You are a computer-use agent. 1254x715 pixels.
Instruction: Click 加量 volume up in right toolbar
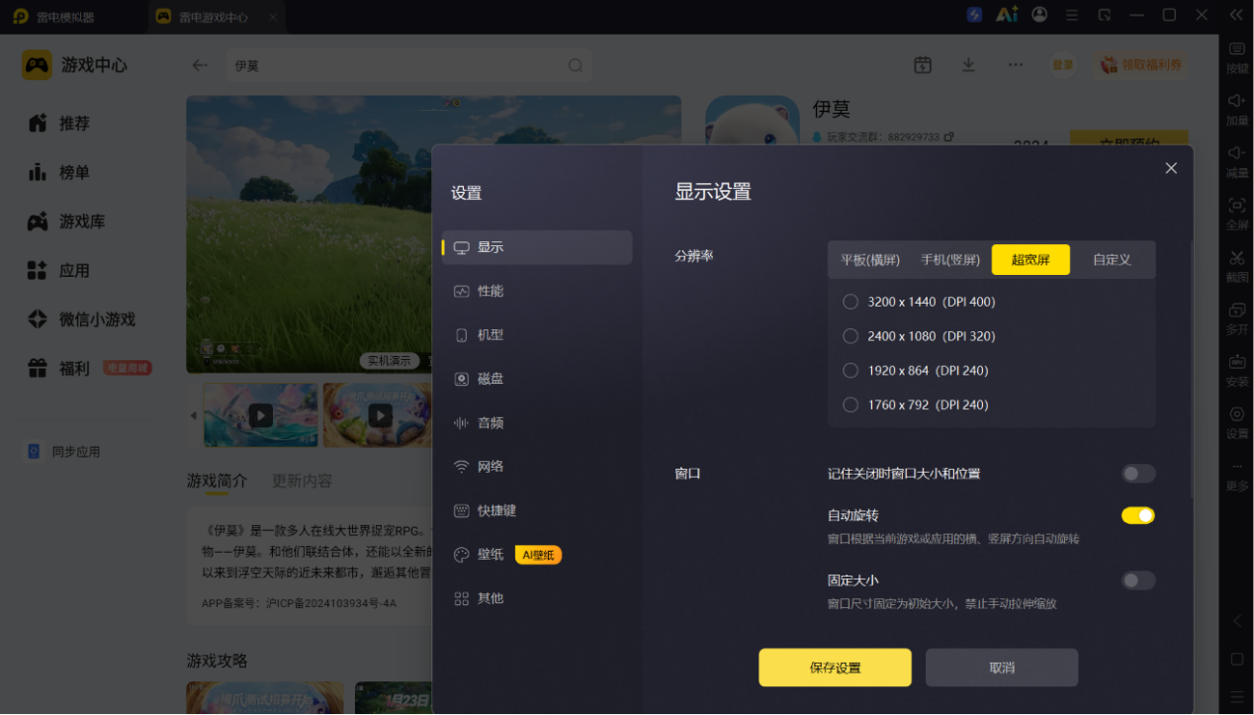point(1237,109)
